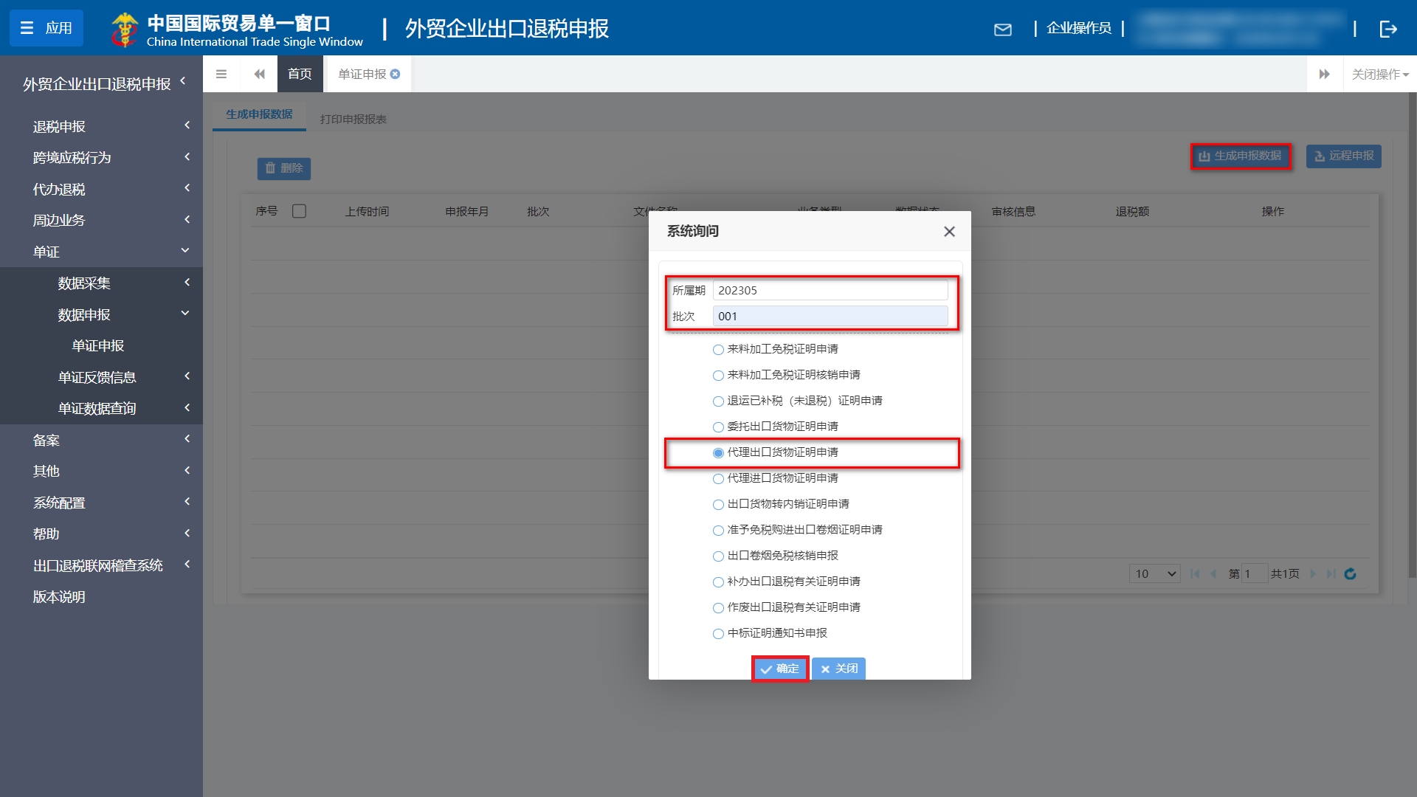Open the 应用 hamburger menu

pos(46,28)
